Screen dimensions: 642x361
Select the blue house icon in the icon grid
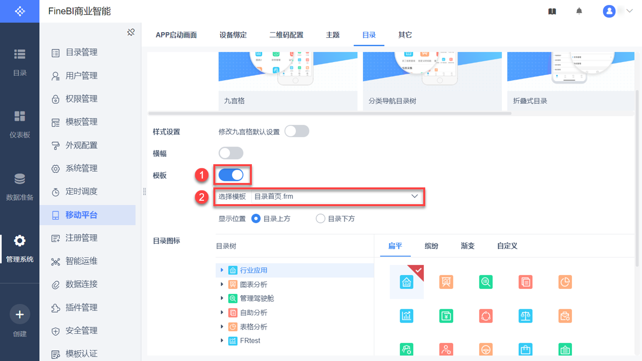(x=406, y=282)
